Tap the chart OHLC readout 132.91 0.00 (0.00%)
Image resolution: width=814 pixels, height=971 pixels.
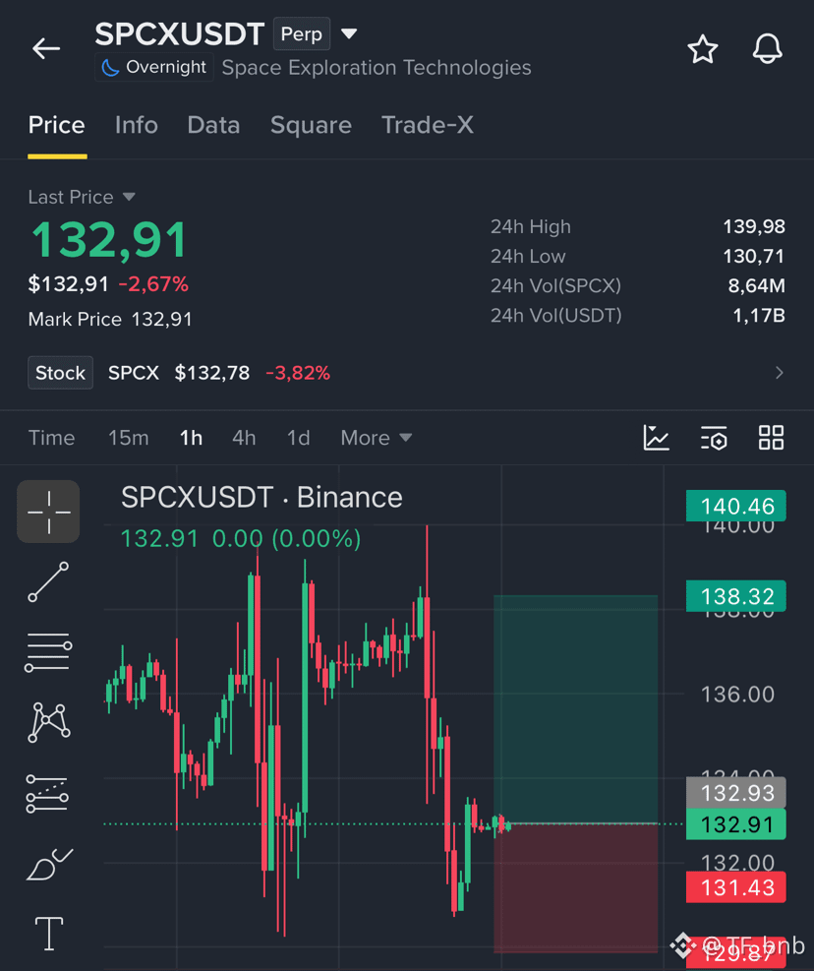pyautogui.click(x=241, y=538)
